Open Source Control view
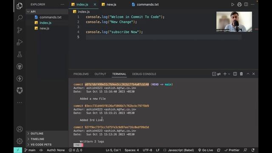 click(20, 30)
